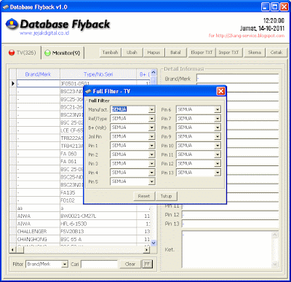Open the Pin 11 filter dropdown
This screenshot has height=282, width=291.
pyautogui.click(x=218, y=154)
